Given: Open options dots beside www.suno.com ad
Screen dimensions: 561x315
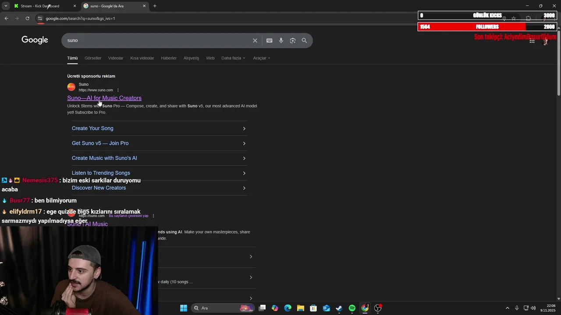Looking at the screenshot, I should coord(118,90).
